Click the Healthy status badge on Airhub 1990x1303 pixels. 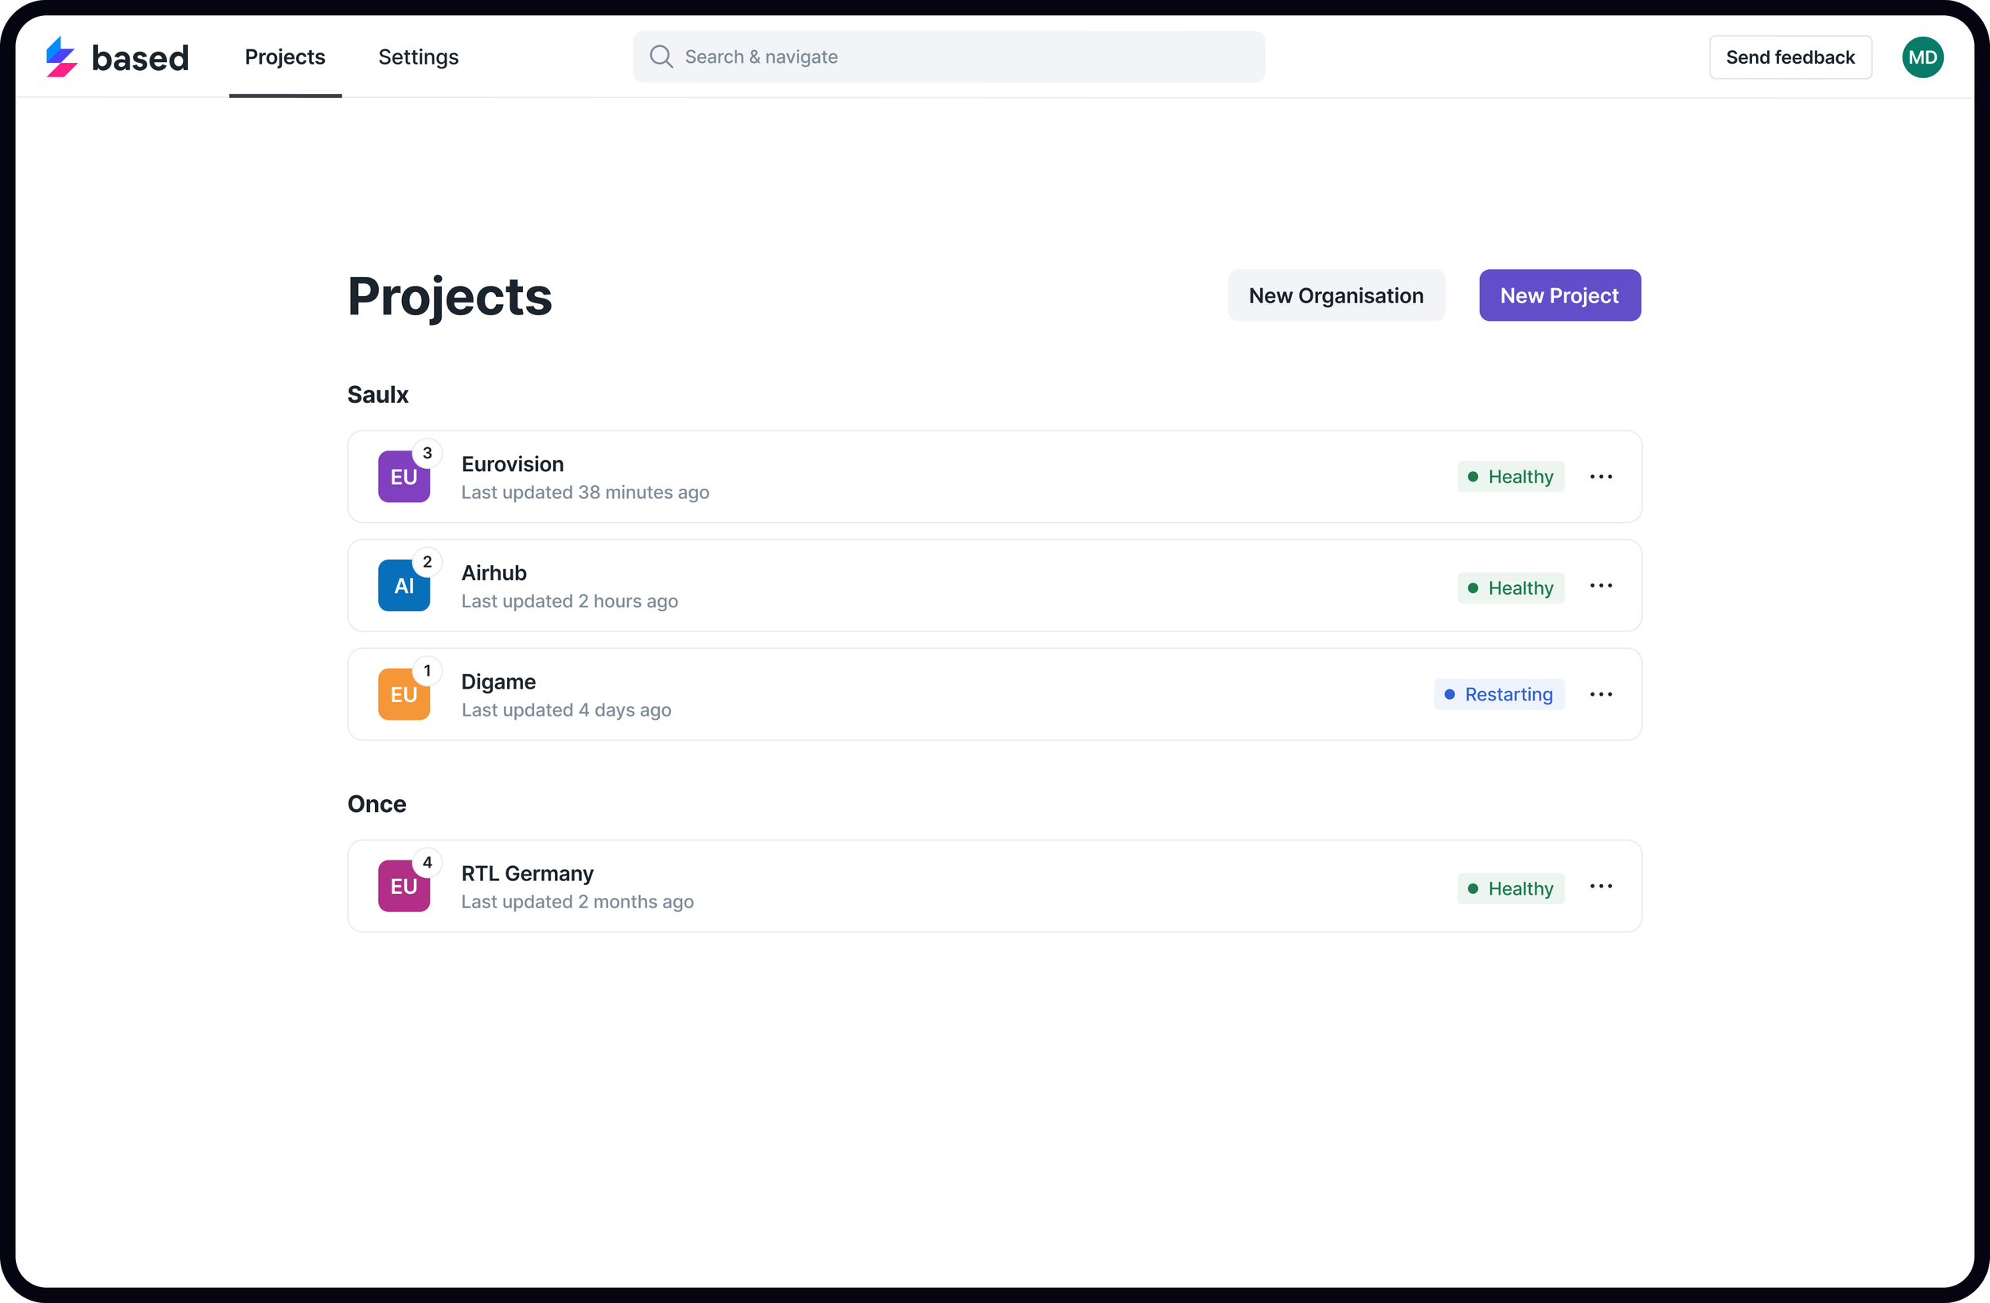pos(1510,588)
